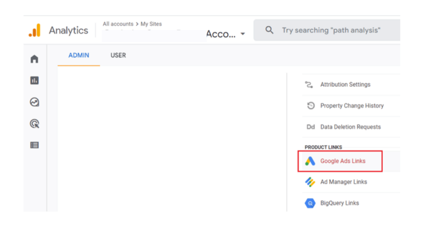Click the Google Ads logo icon
Image resolution: width=428 pixels, height=241 pixels.
310,161
